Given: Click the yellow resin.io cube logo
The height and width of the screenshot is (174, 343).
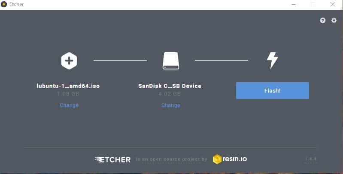Looking at the screenshot, I should [217, 159].
